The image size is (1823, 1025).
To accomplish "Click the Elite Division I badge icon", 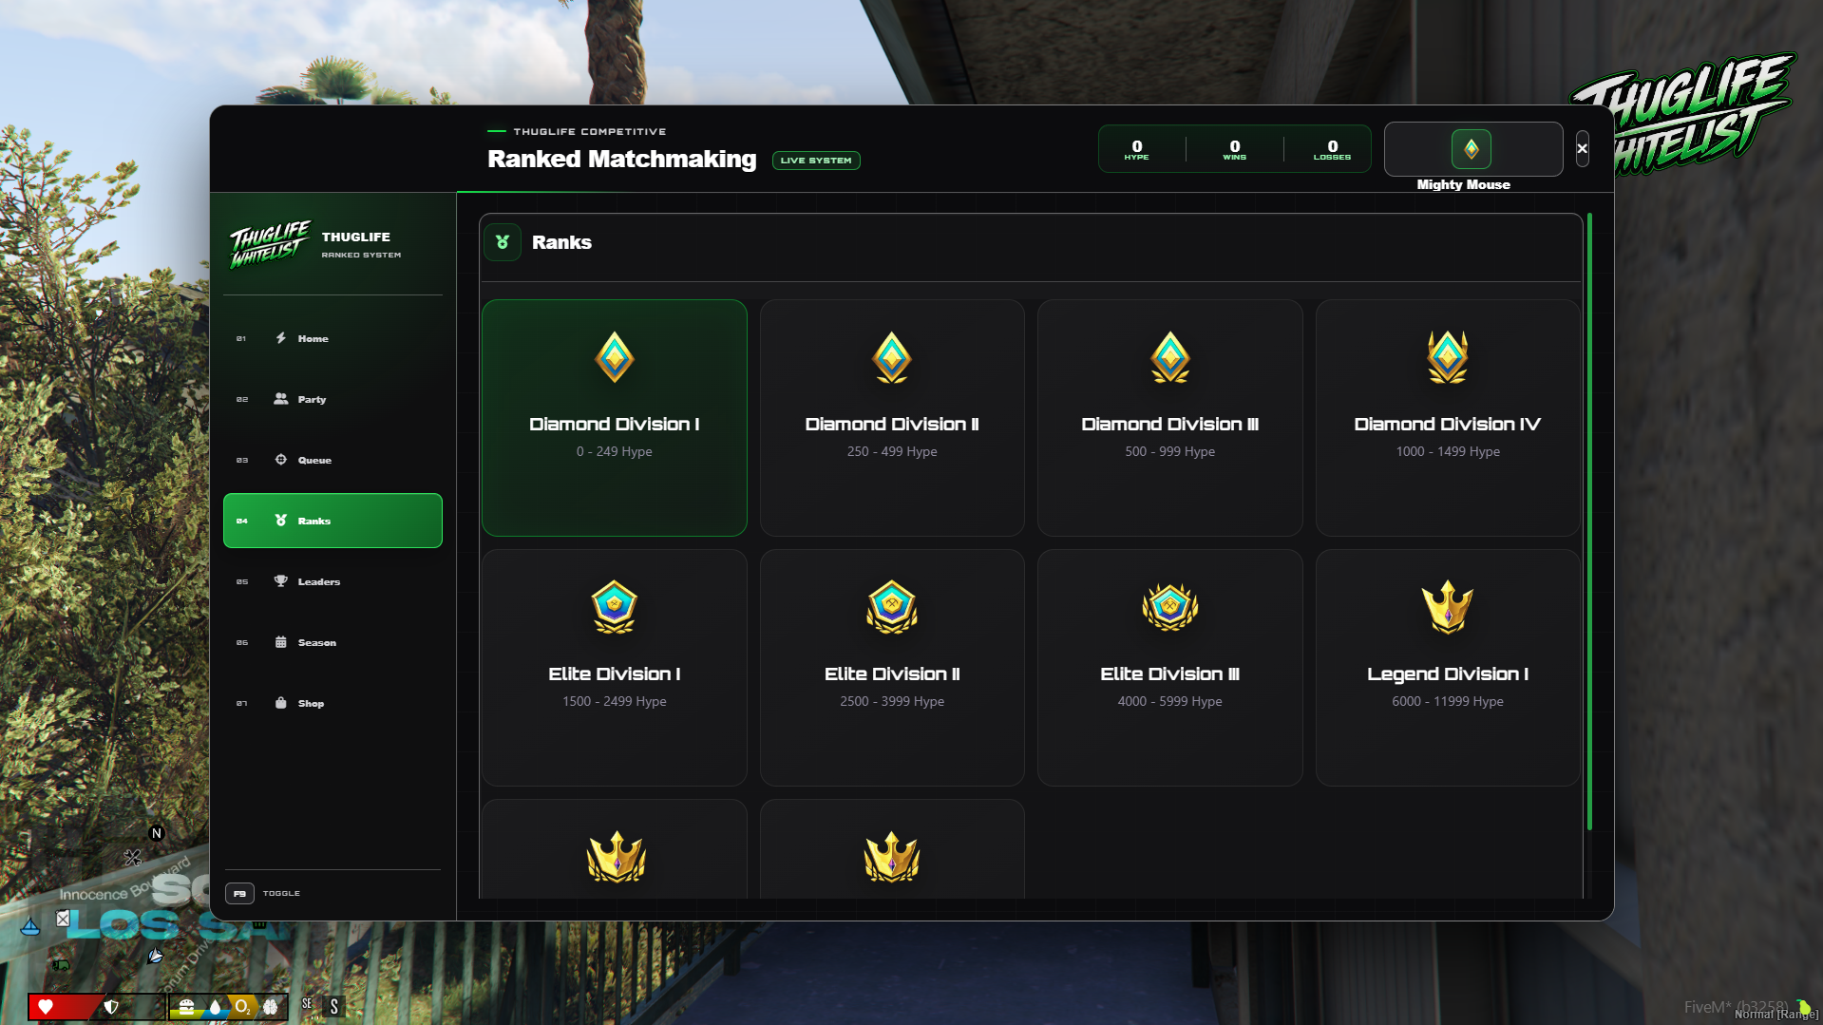I will click(x=615, y=607).
